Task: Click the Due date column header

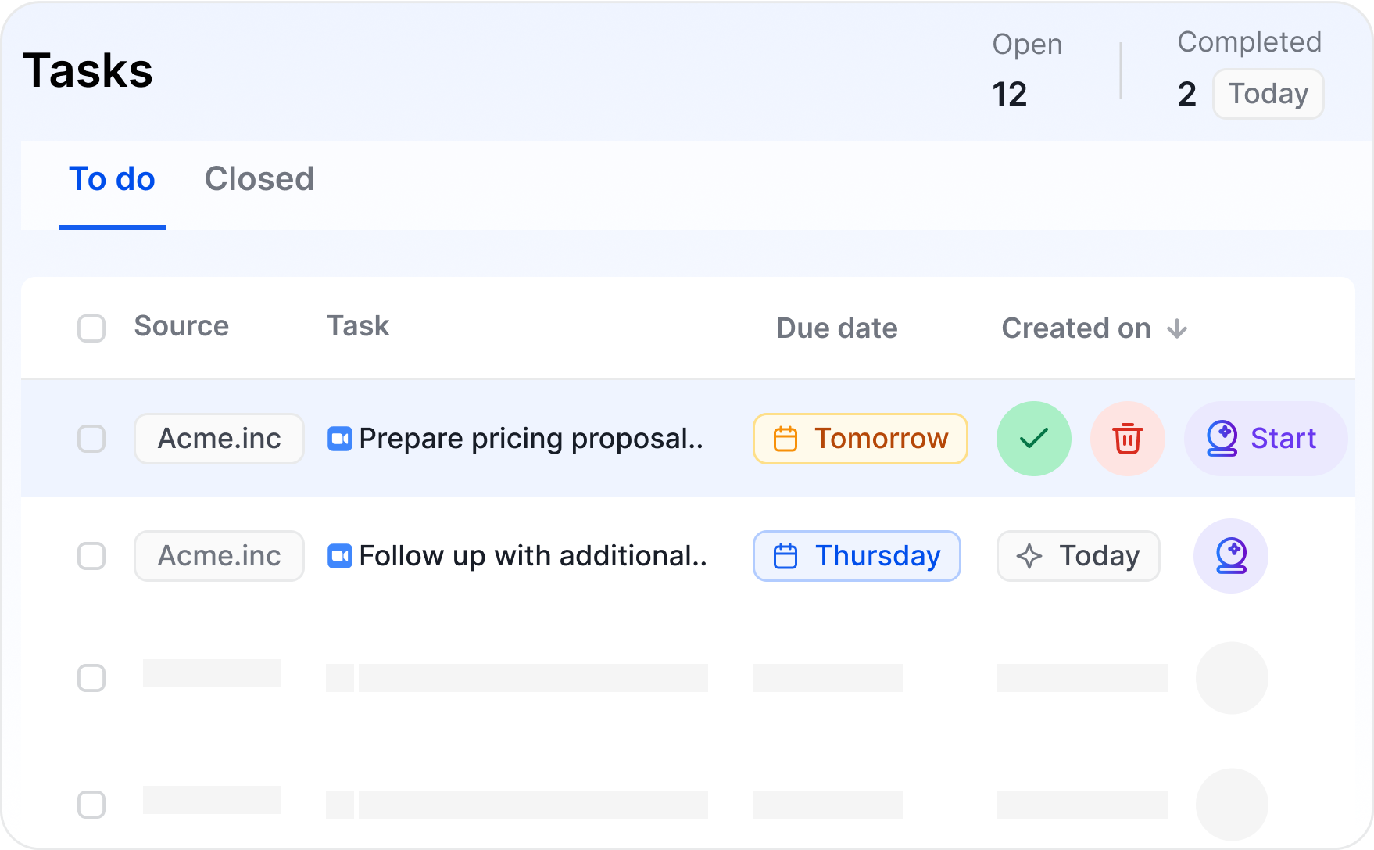Action: click(836, 328)
